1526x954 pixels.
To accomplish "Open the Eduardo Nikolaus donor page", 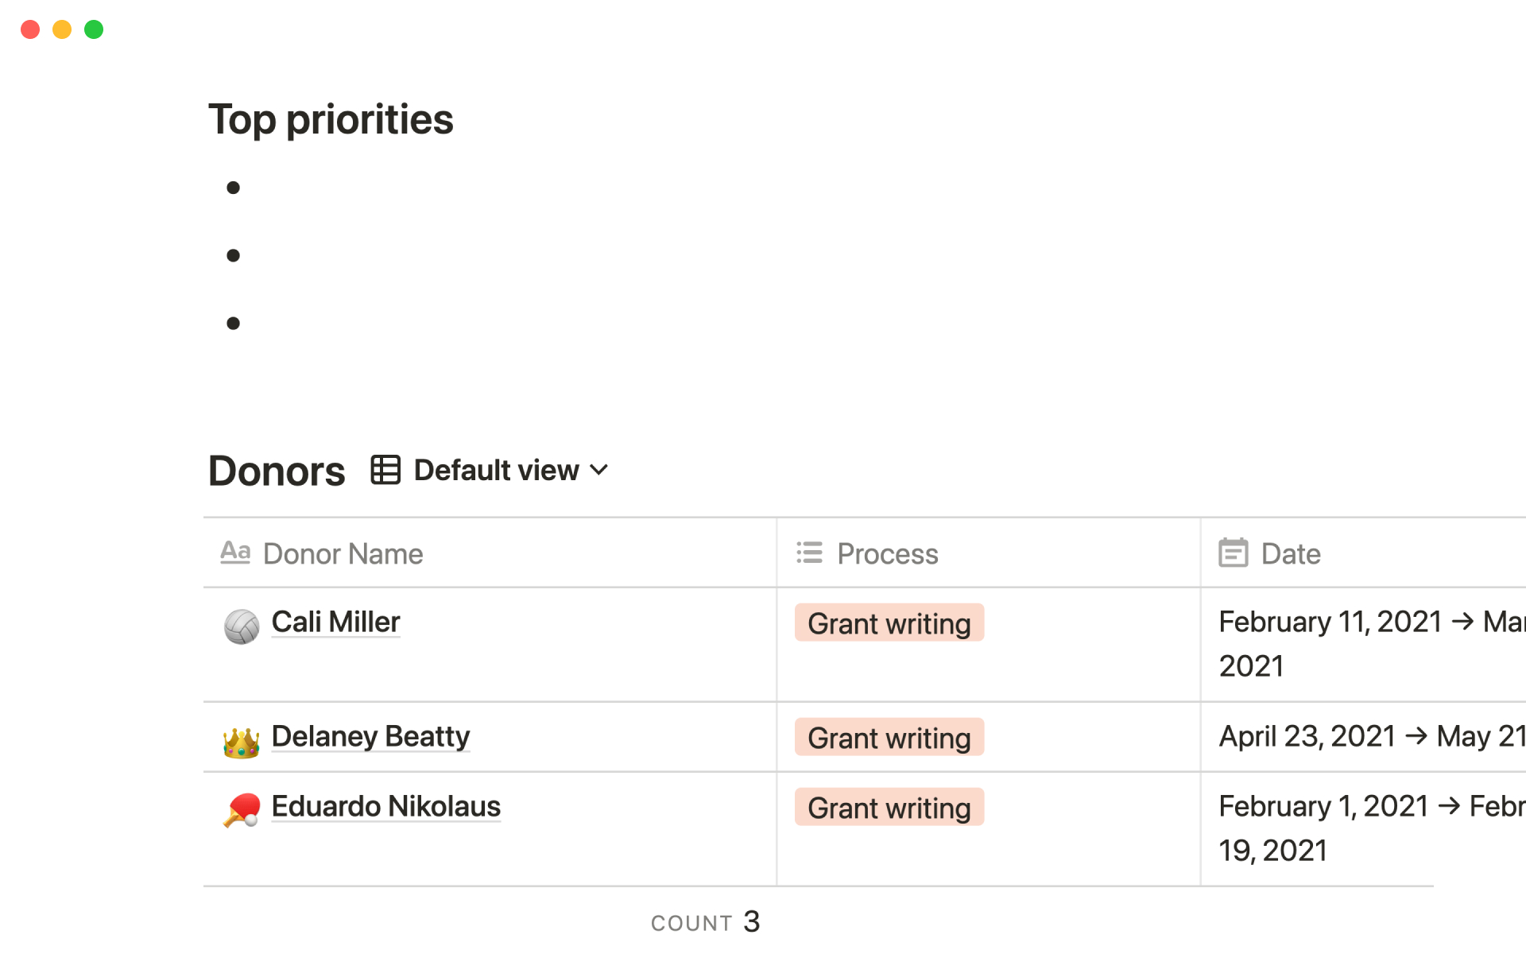I will [385, 806].
